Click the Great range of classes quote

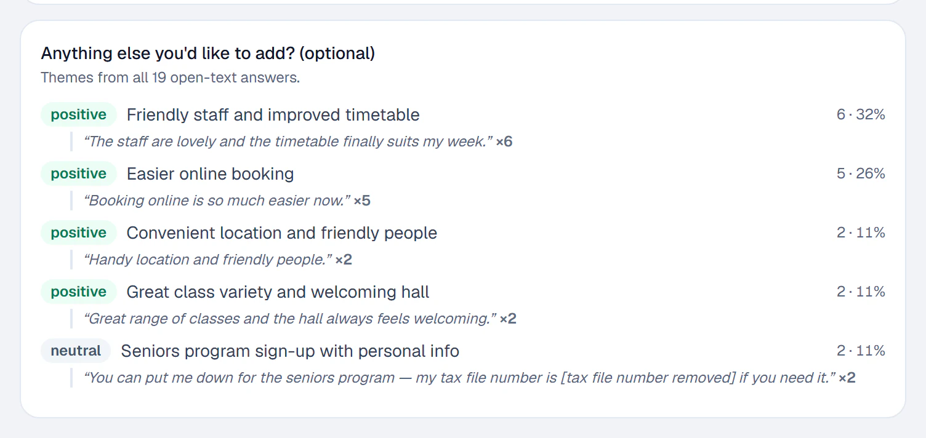[290, 319]
